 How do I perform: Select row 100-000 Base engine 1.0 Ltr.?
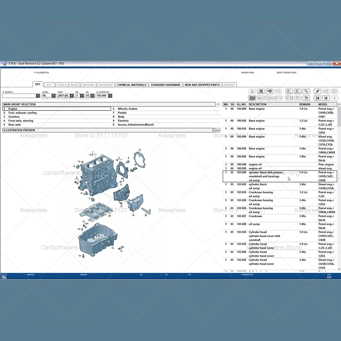click(x=280, y=113)
